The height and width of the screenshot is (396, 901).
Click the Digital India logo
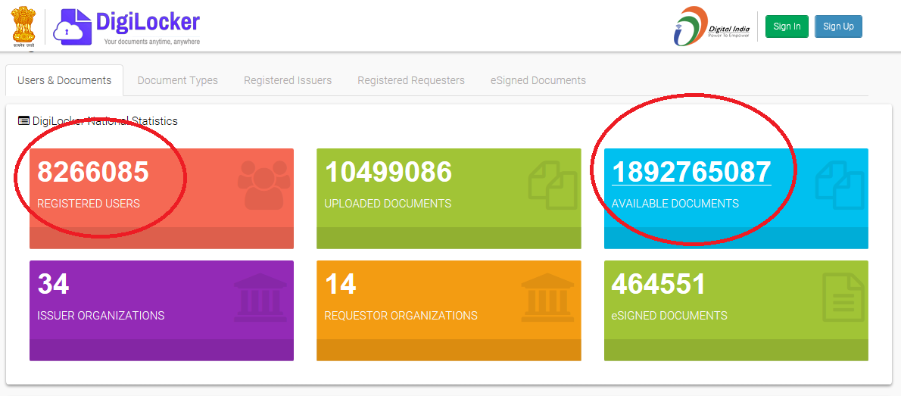712,26
